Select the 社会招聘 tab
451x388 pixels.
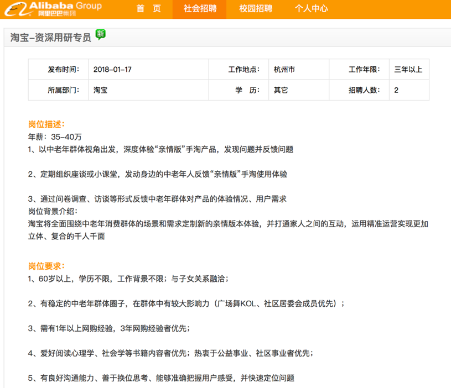click(x=200, y=9)
